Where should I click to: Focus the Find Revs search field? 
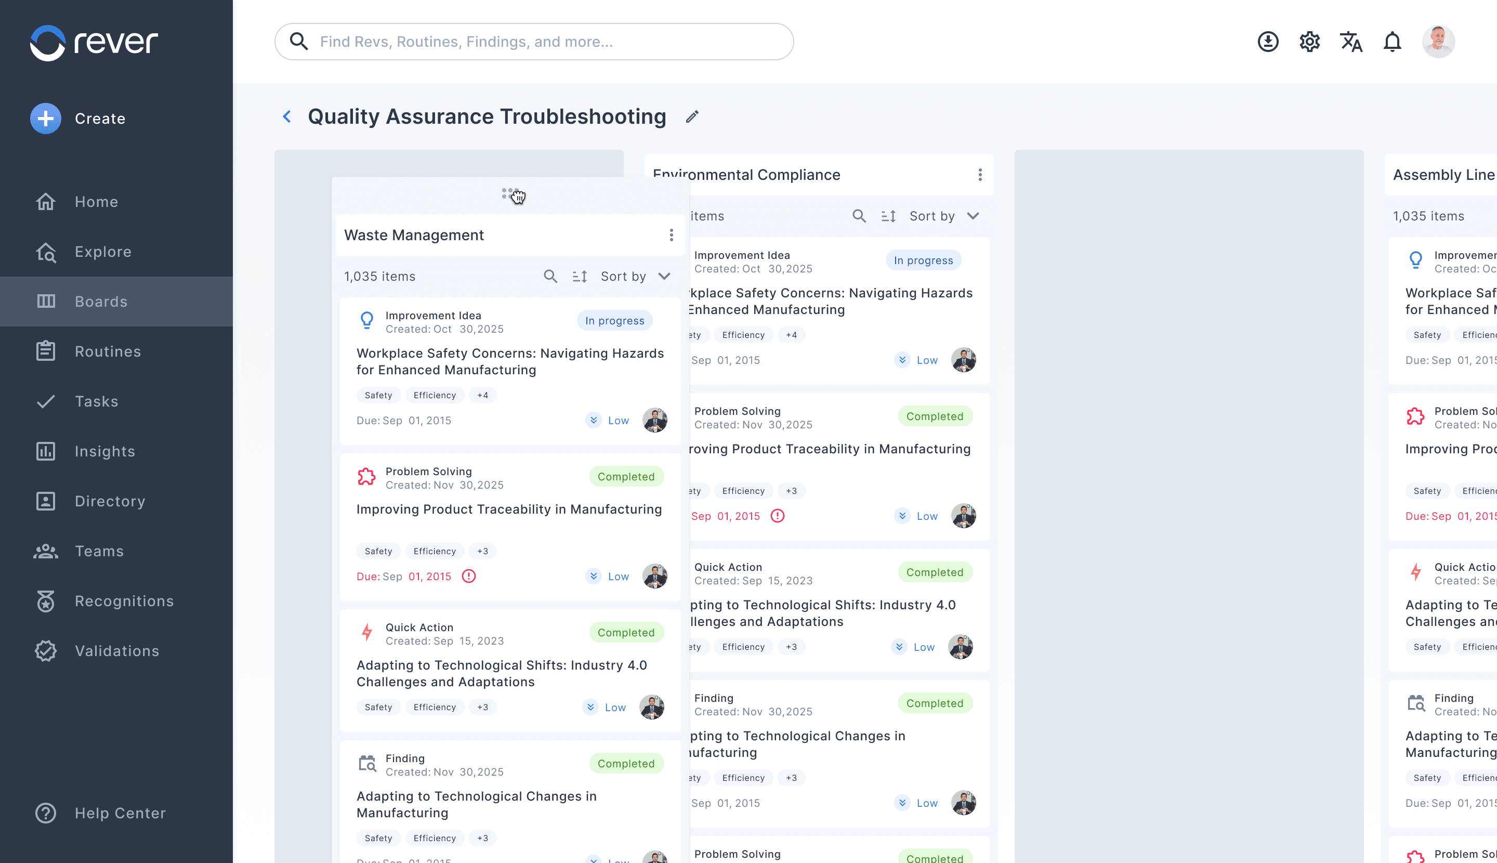[x=534, y=42]
